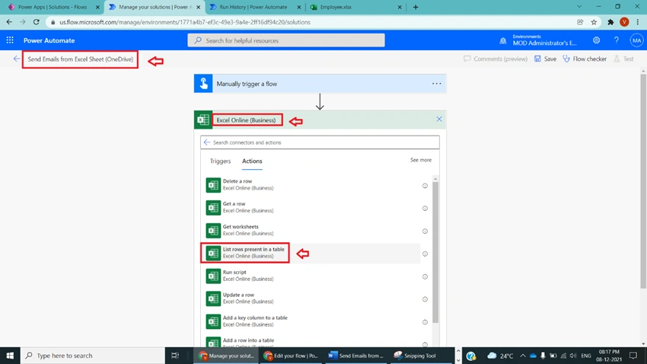Show info for List rows present in a table

pyautogui.click(x=425, y=254)
